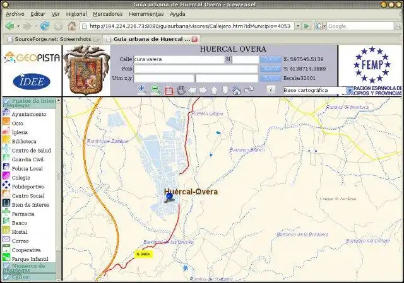
Task: Open the URL history dropdown arrow
Action: [x=298, y=26]
